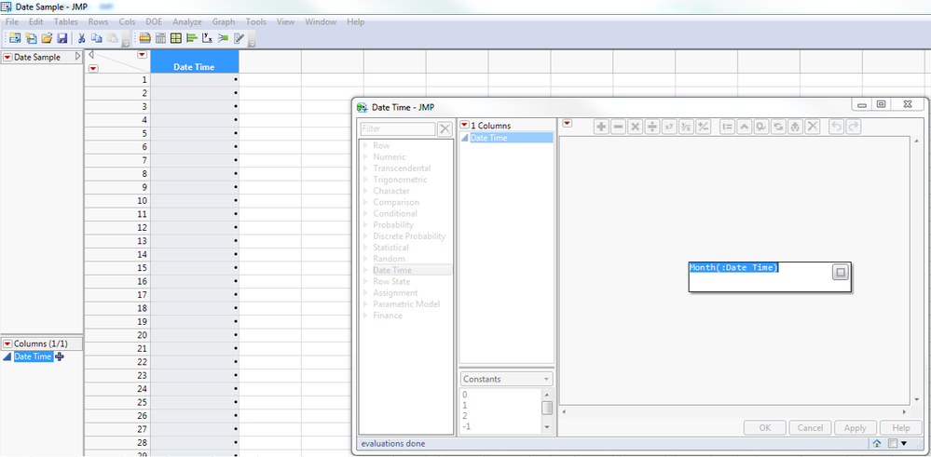
Task: Click the grayed paste clipboard icon
Action: click(112, 38)
